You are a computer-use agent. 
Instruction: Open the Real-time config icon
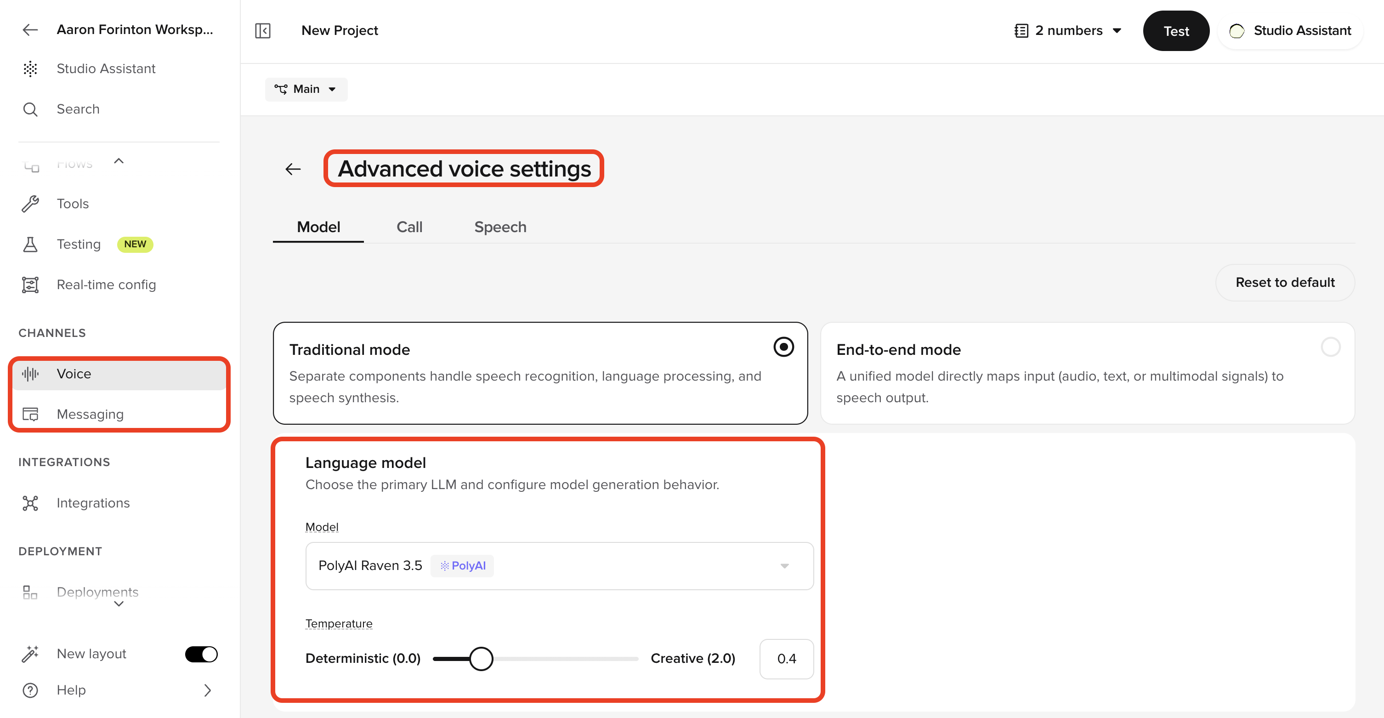(x=30, y=284)
